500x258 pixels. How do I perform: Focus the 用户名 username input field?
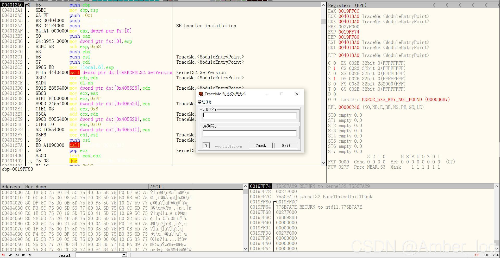click(x=249, y=116)
